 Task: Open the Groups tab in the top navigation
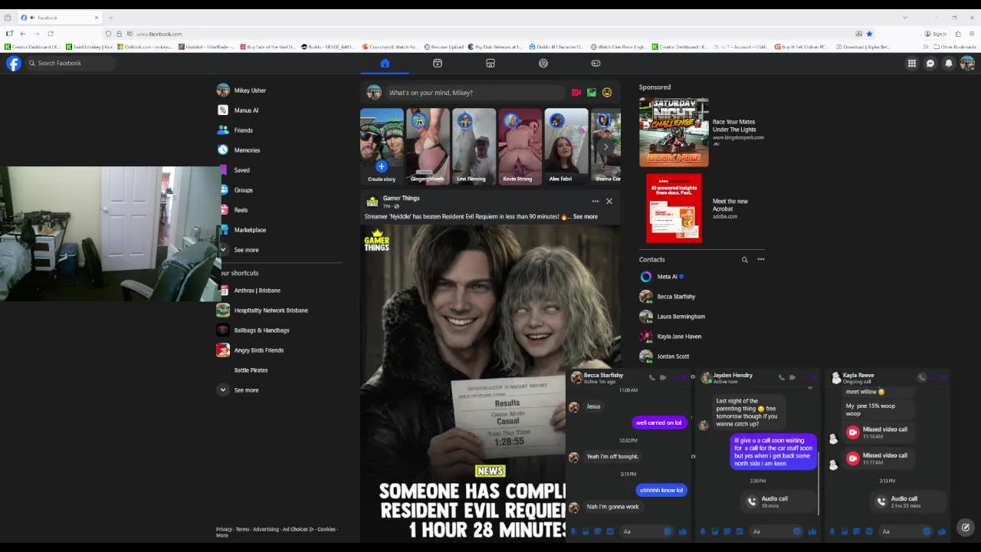pyautogui.click(x=543, y=64)
